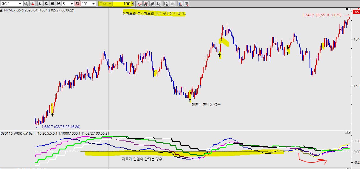Click the red line chart icon
This screenshot has height=169, width=360.
click(139, 4)
